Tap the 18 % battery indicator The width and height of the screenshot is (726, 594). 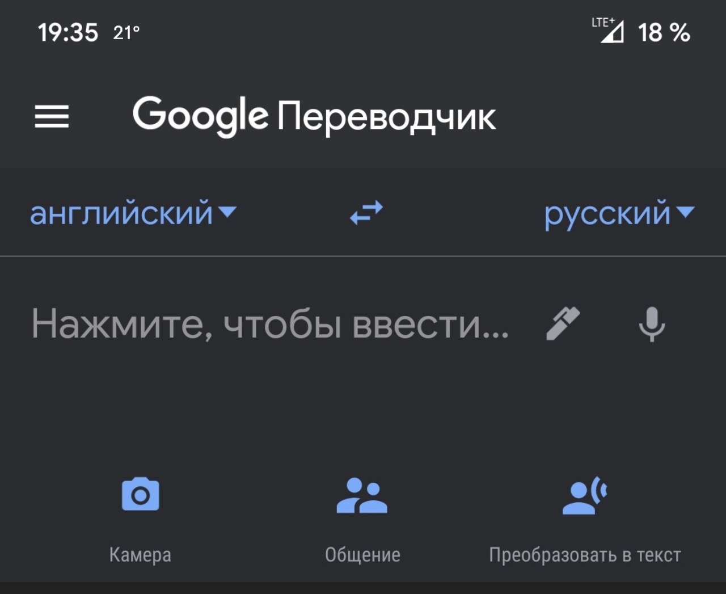(x=664, y=32)
